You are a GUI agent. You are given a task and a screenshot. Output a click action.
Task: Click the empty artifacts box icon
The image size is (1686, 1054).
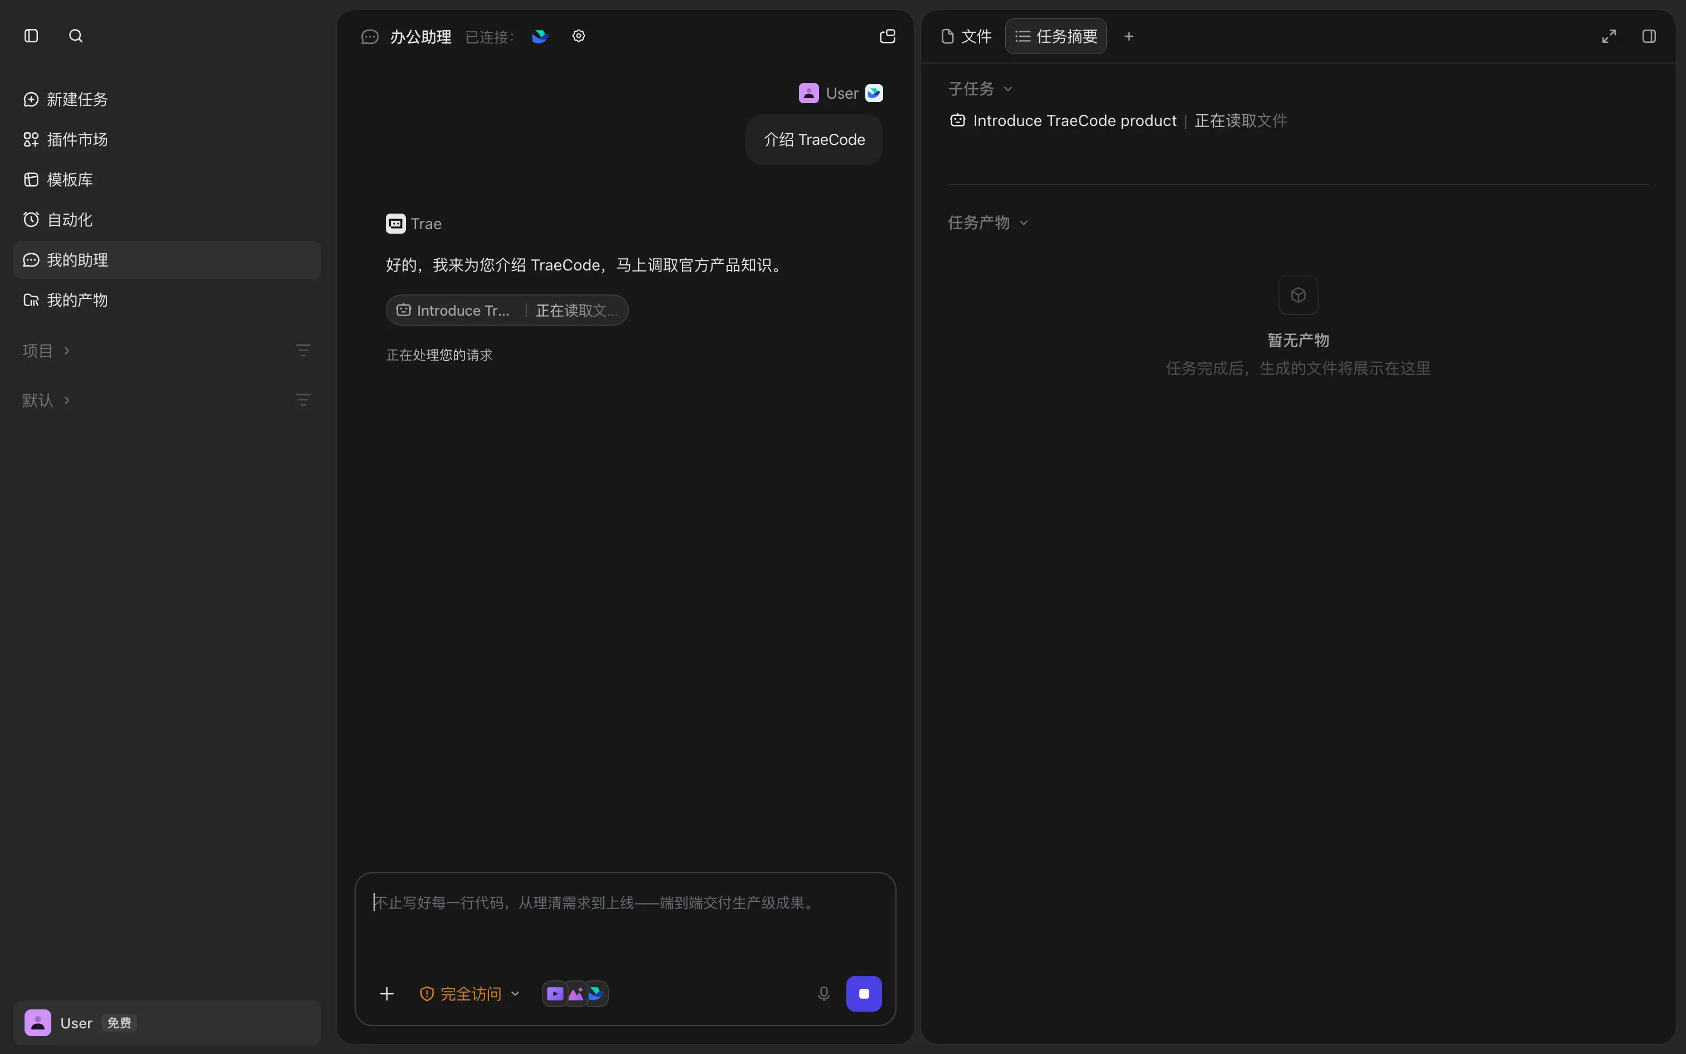(x=1298, y=295)
